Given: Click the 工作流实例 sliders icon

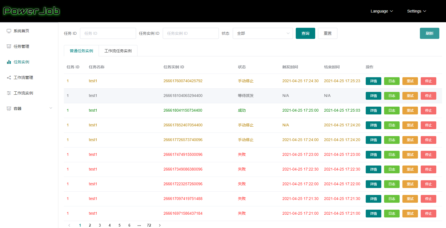Looking at the screenshot, I should (x=9, y=93).
